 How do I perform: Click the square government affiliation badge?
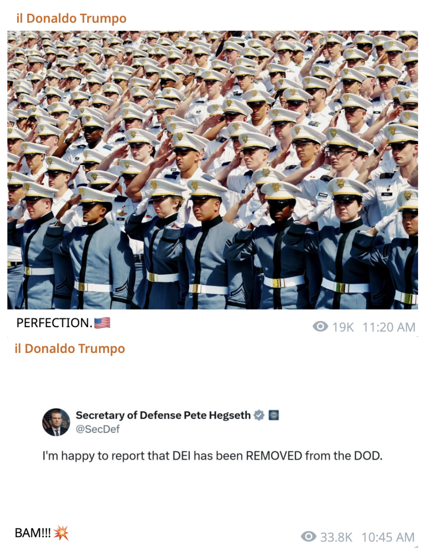tap(274, 415)
